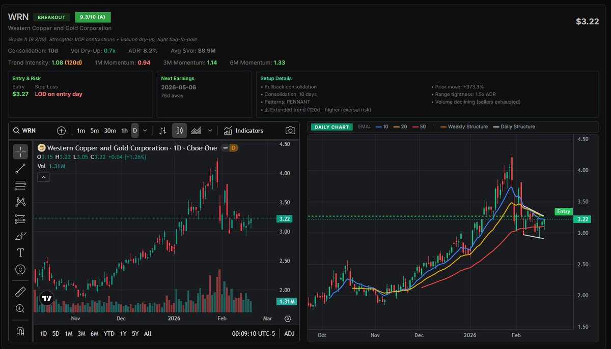Toggle the Daily Structure legend entry
The height and width of the screenshot is (349, 611).
[513, 126]
